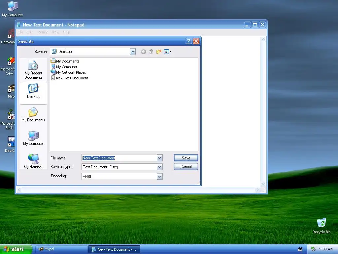Screen dimensions: 338x254
Task: Click Notepad horizontal scrollbar right arrow
Action: click(257, 190)
